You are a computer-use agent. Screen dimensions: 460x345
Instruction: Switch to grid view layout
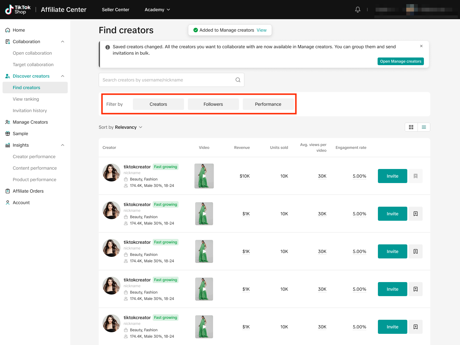click(x=411, y=127)
